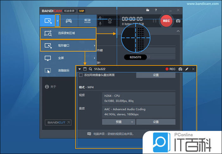This screenshot has width=222, height=154.
Task: Expand the screen recording mode dropdown arrow
Action: (58, 21)
